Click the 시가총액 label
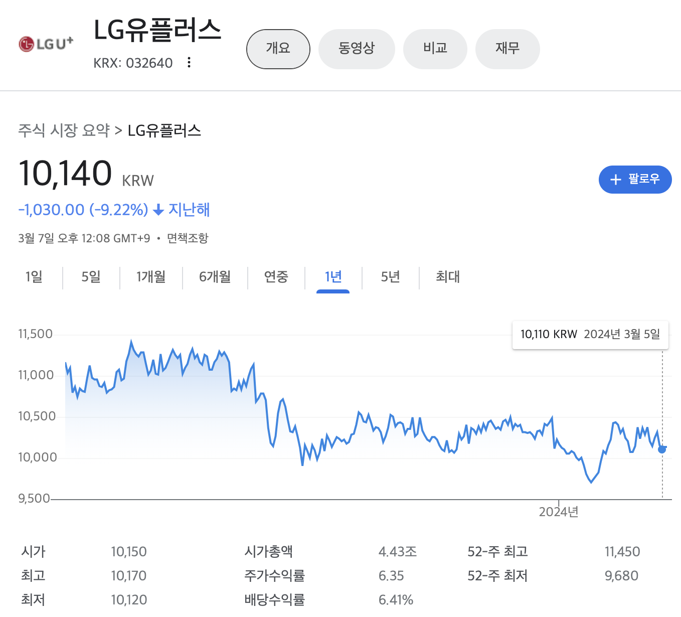 (269, 552)
